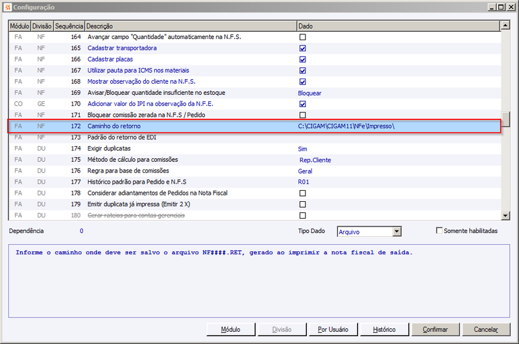The height and width of the screenshot is (344, 519).
Task: Click the Cadastrar placas description
Action: tap(110, 59)
